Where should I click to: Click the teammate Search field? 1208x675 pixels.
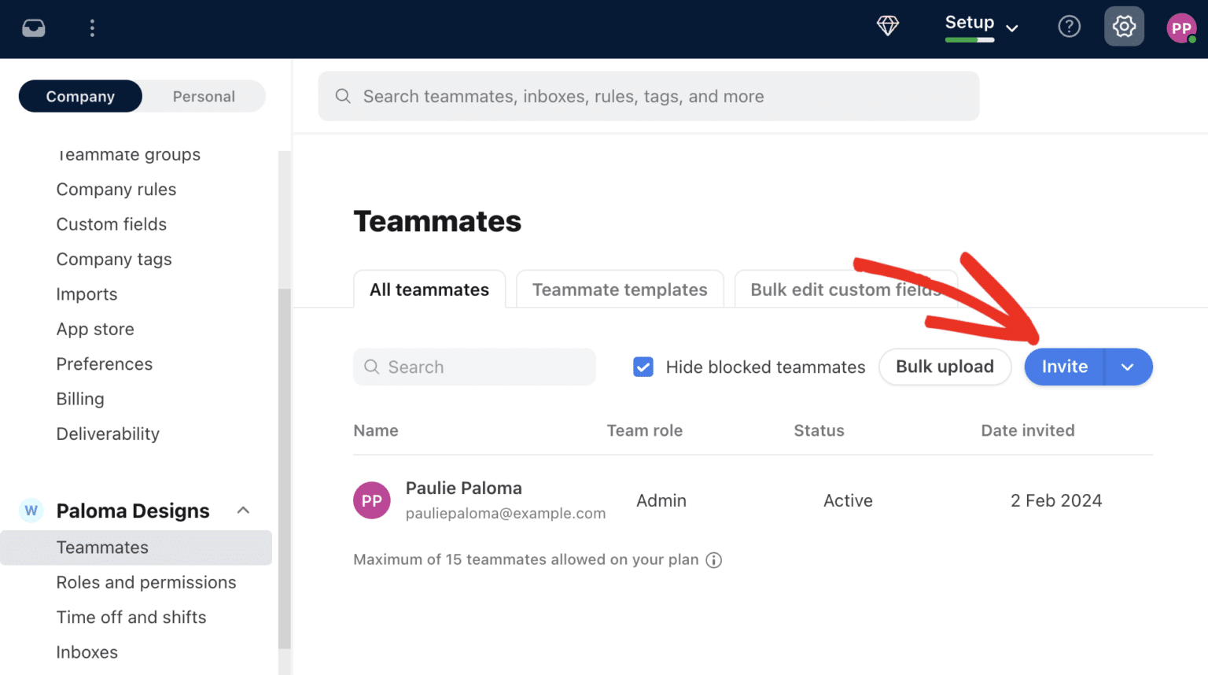(x=473, y=367)
